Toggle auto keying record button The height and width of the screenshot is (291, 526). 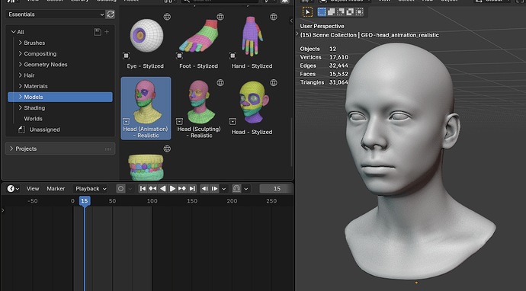pos(120,189)
